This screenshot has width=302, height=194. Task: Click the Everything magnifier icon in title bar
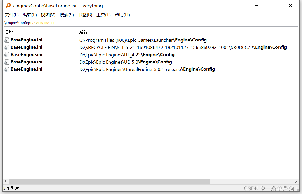coord(8,6)
